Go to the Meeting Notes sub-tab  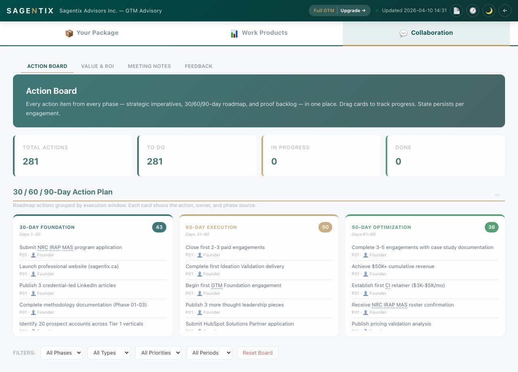coord(149,66)
